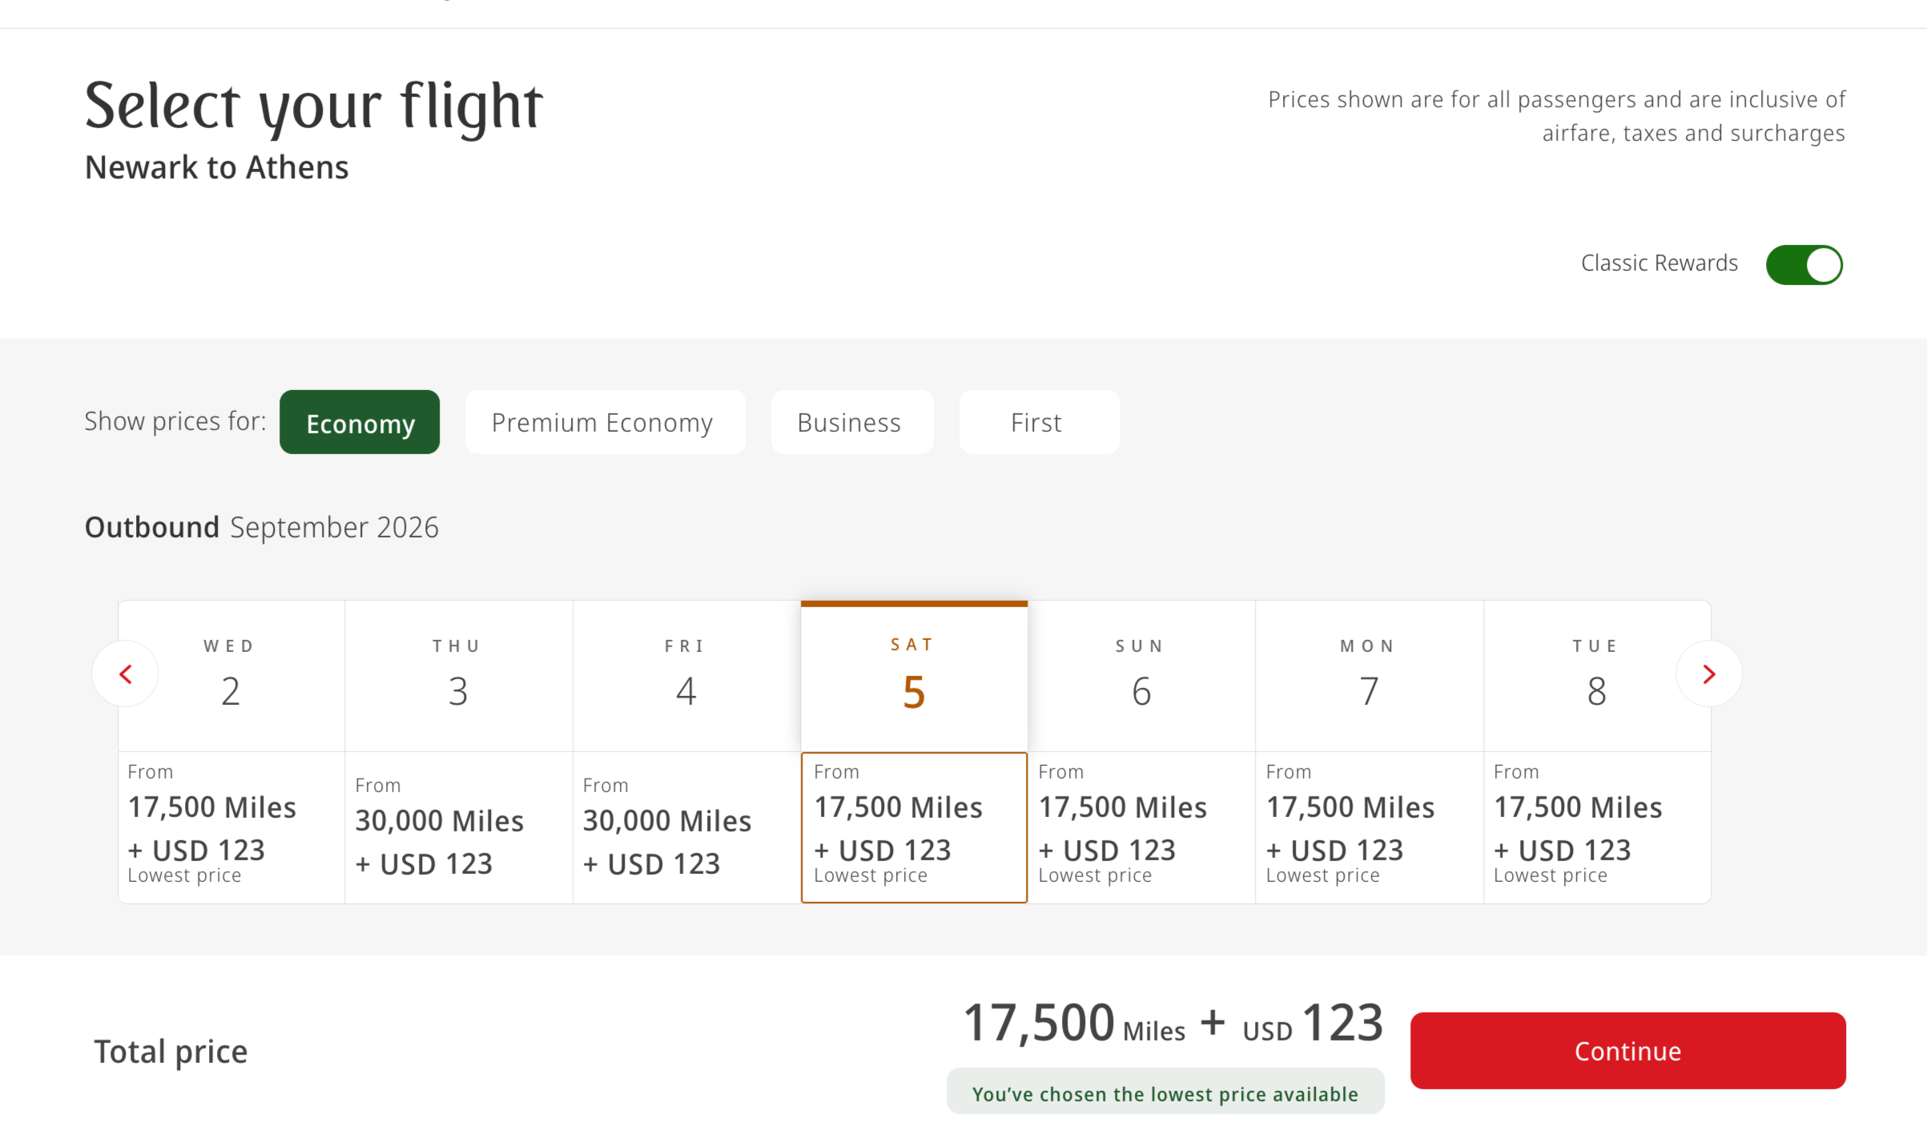
Task: Select the Economy cabin class
Action: click(x=360, y=423)
